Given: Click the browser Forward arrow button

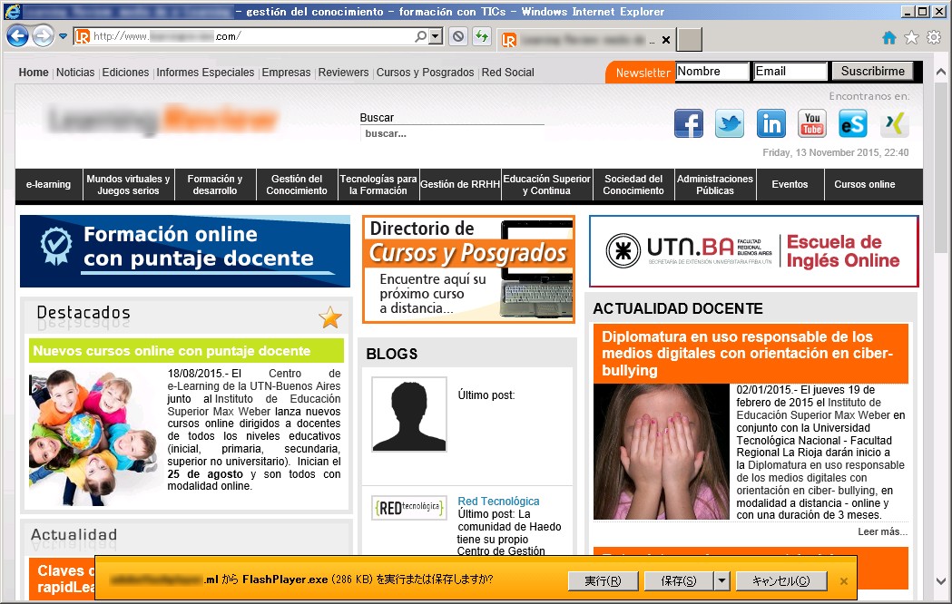Looking at the screenshot, I should point(43,36).
